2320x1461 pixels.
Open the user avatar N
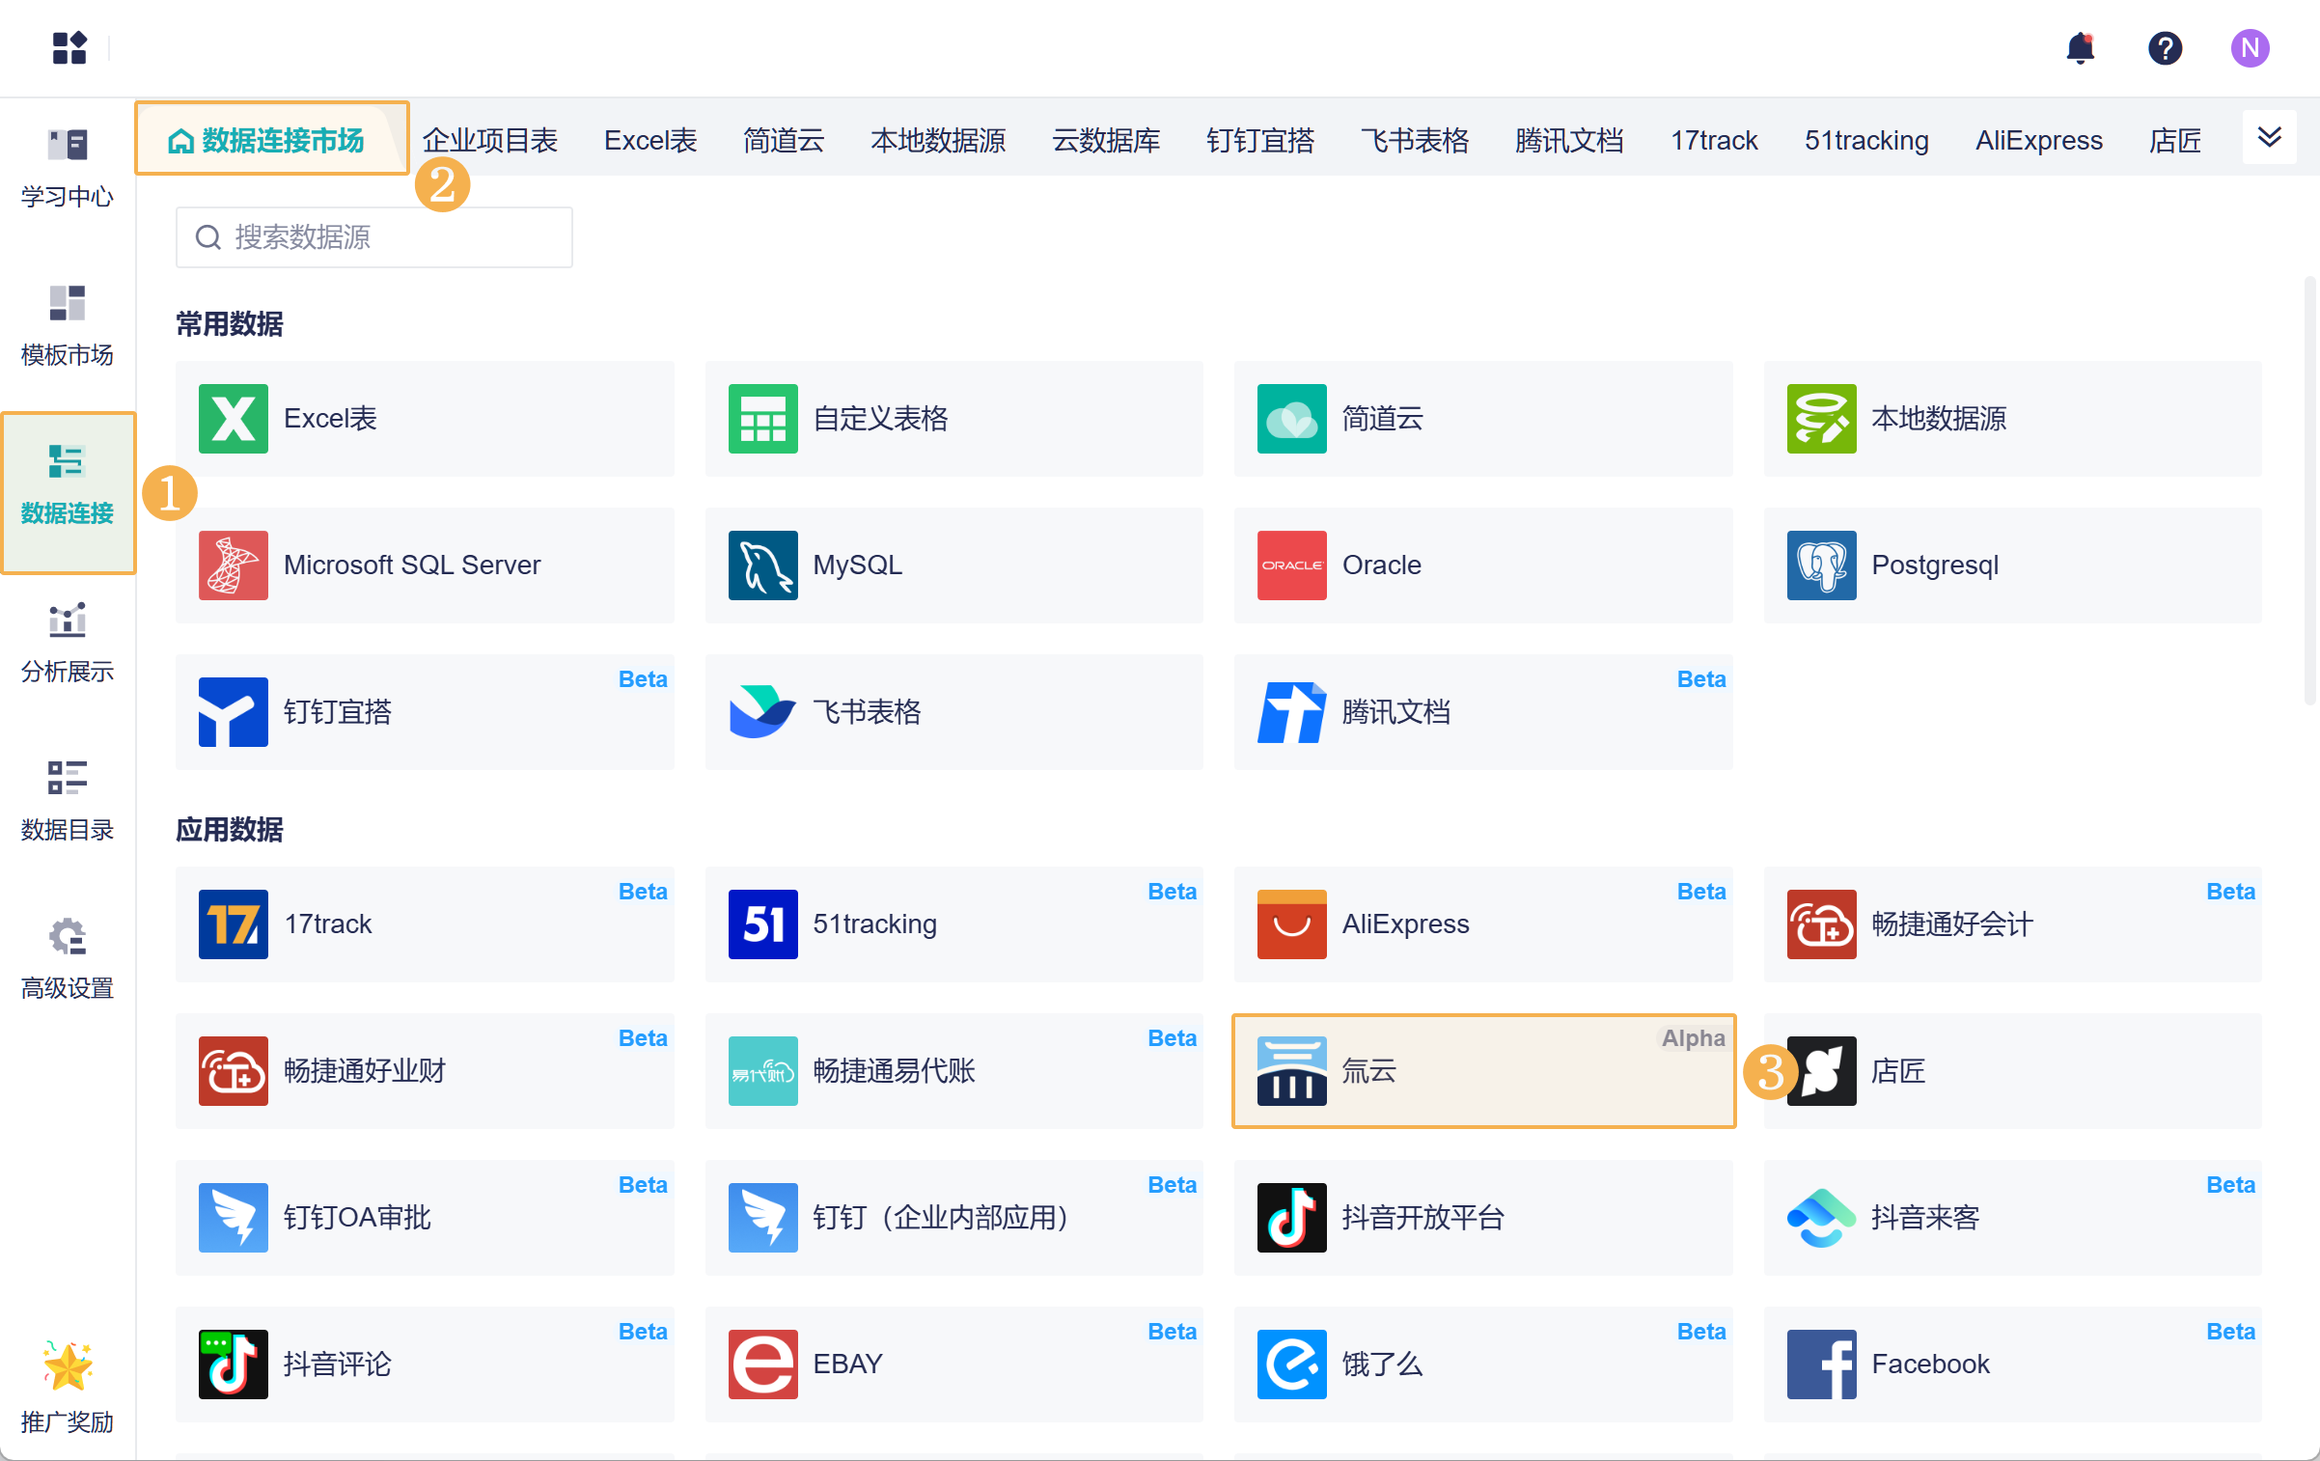coord(2250,48)
